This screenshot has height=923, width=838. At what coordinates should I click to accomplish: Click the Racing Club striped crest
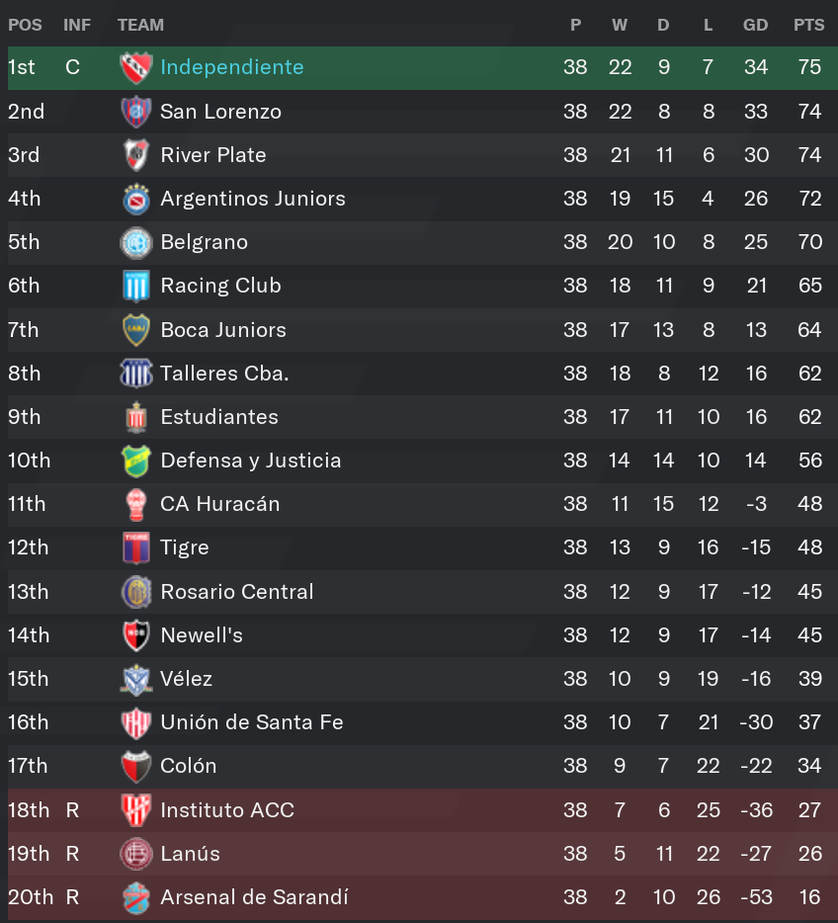(136, 286)
